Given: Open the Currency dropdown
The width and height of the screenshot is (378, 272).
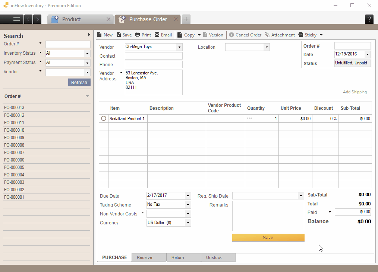Looking at the screenshot, I should pyautogui.click(x=188, y=223).
